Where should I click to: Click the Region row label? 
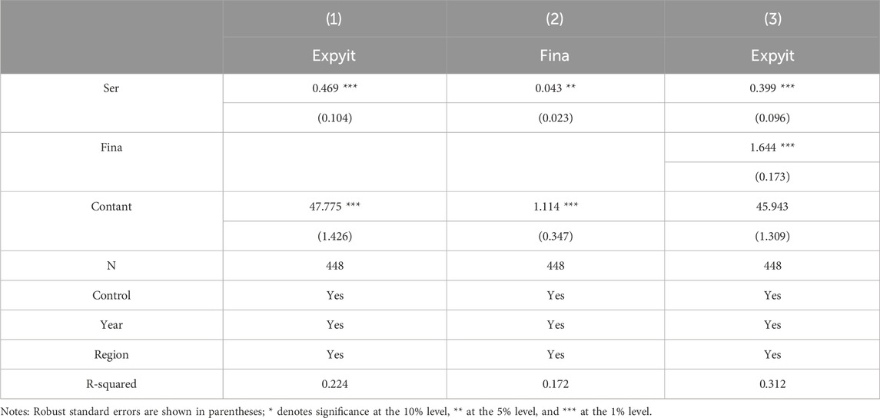111,354
